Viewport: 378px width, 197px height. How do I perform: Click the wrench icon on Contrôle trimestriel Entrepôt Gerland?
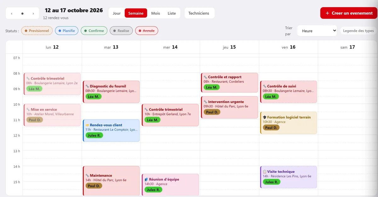click(146, 110)
